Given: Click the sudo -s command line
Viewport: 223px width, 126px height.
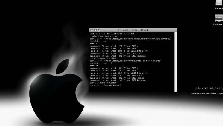Looking at the screenshot, I should click(104, 36).
